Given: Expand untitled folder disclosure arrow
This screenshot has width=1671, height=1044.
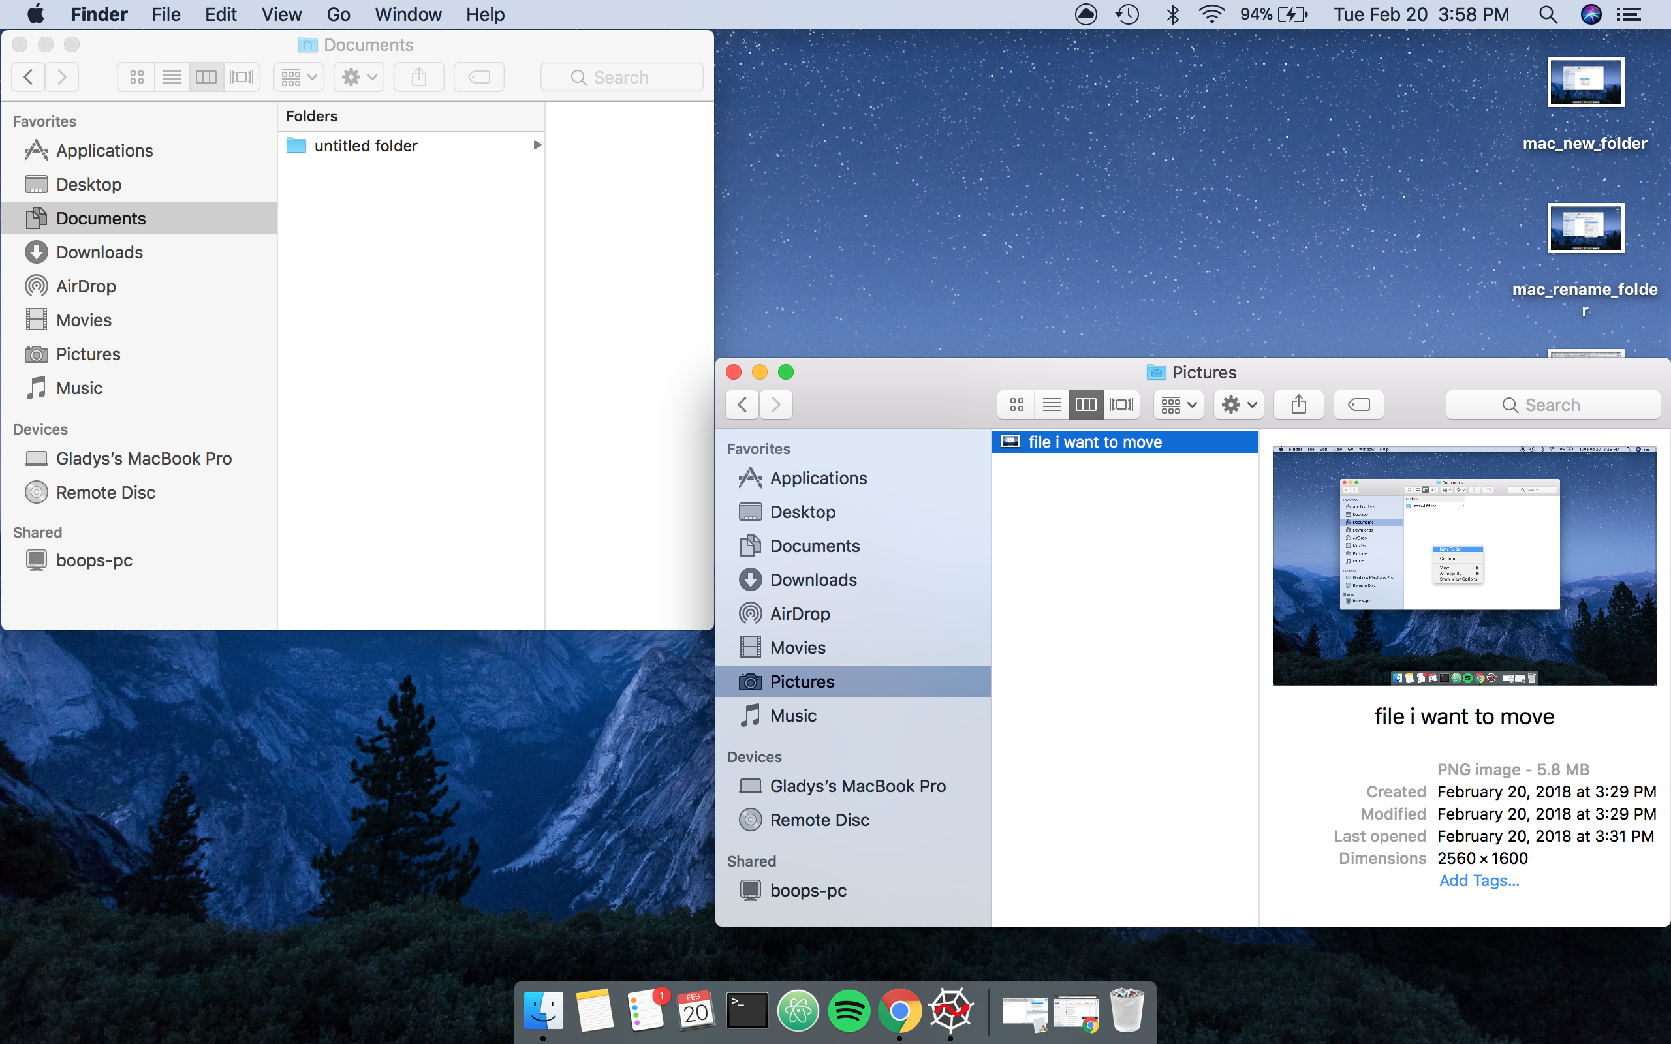Looking at the screenshot, I should (x=537, y=145).
